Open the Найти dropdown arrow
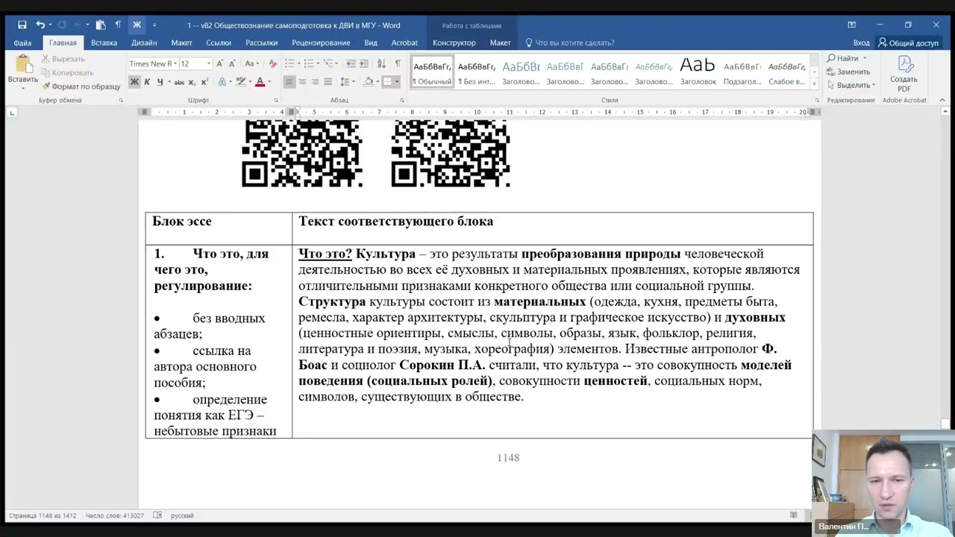The height and width of the screenshot is (537, 955). click(865, 58)
